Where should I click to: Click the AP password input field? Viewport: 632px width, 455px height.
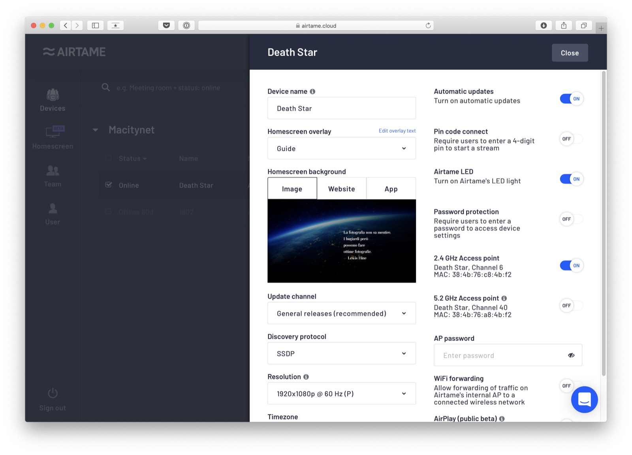(x=508, y=355)
